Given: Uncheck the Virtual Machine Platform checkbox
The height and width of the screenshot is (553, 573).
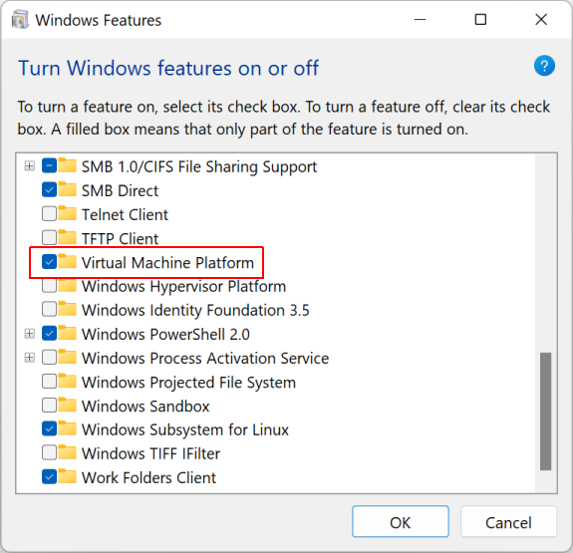Looking at the screenshot, I should click(49, 262).
